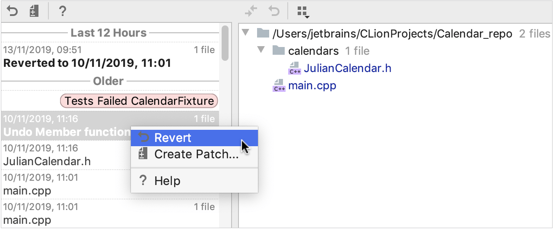
Task: Click the Tests Failed CalendarFixture label
Action: [x=139, y=101]
